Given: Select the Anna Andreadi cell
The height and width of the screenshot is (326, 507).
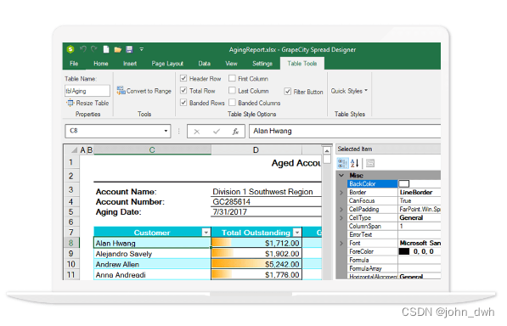Looking at the screenshot, I should [x=152, y=275].
